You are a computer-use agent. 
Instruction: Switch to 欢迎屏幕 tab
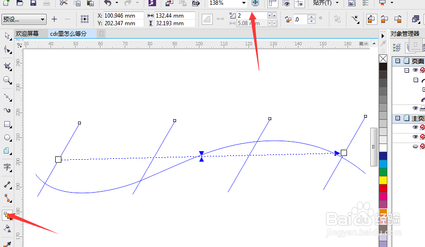[27, 33]
